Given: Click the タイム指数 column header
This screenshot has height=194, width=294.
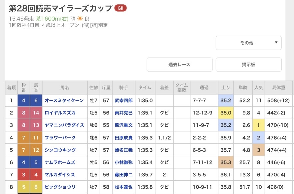Looking at the screenshot, I should coord(182,88).
